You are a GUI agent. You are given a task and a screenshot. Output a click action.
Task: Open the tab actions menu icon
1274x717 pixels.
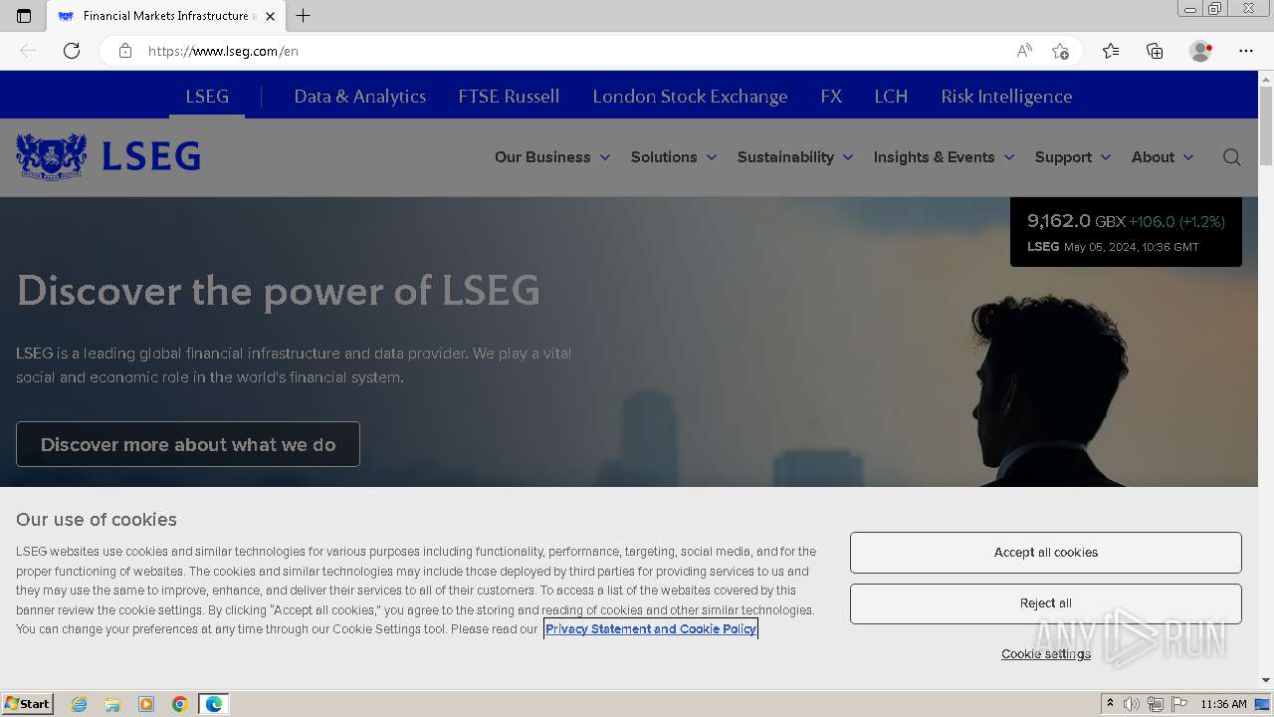click(24, 16)
